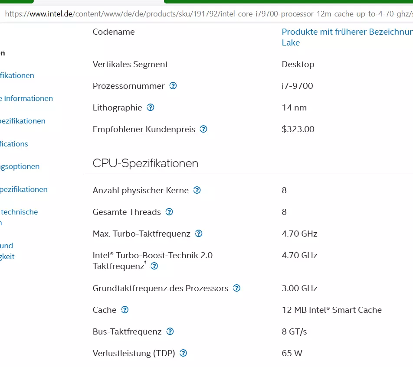Click the 'Empfohlener Kundenpreis' label
This screenshot has width=413, height=367.
(x=144, y=130)
